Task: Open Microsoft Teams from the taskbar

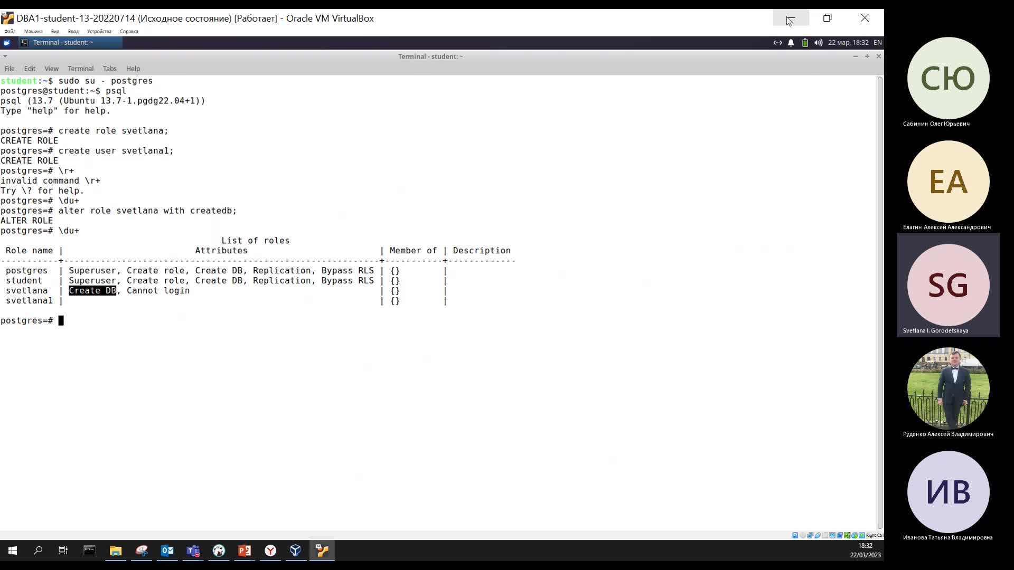Action: coord(193,551)
